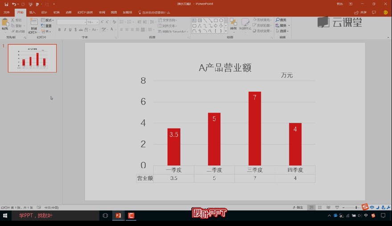The height and width of the screenshot is (226, 392).
Task: Clear all formatting icon
Action: click(x=114, y=22)
